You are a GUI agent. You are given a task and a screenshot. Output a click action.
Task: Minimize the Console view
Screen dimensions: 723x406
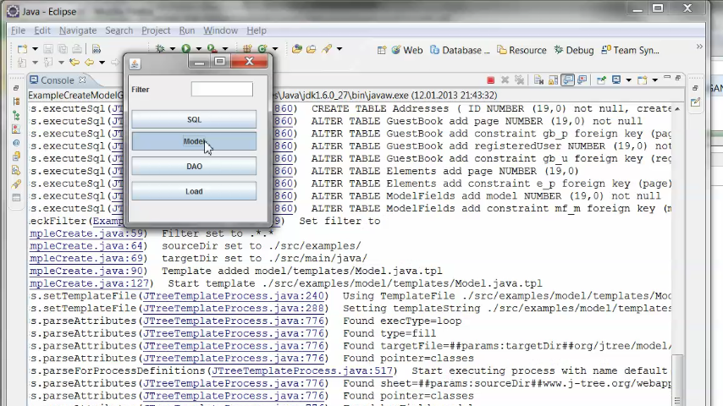tap(667, 78)
